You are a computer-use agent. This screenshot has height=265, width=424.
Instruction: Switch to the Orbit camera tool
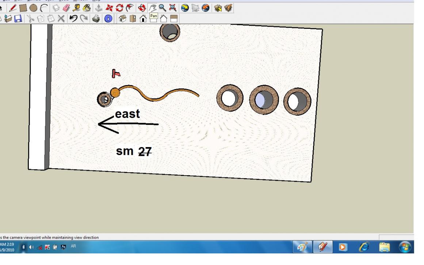[x=142, y=8]
